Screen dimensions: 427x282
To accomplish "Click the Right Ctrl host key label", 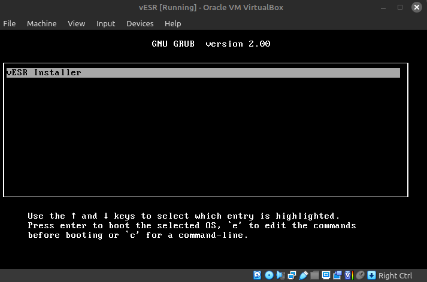I will [395, 275].
